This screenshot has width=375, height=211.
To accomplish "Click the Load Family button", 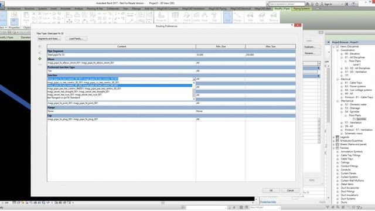I will (76, 39).
